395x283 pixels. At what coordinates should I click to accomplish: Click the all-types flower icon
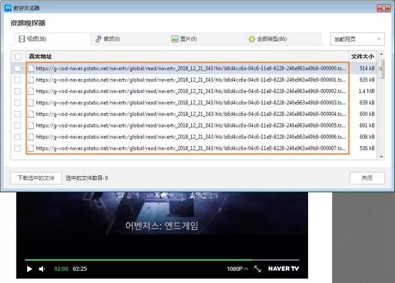pyautogui.click(x=252, y=39)
